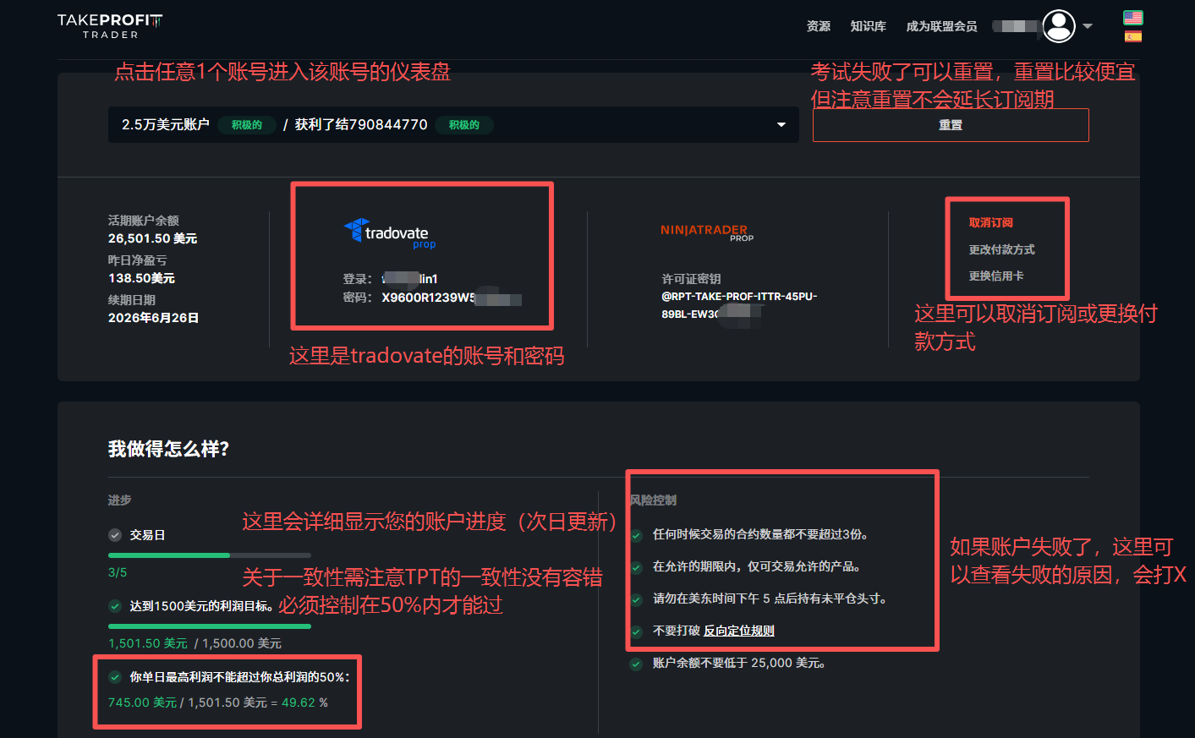Viewport: 1195px width, 738px height.
Task: Select the Tradovate password X9600R1239W5 text
Action: click(x=428, y=298)
